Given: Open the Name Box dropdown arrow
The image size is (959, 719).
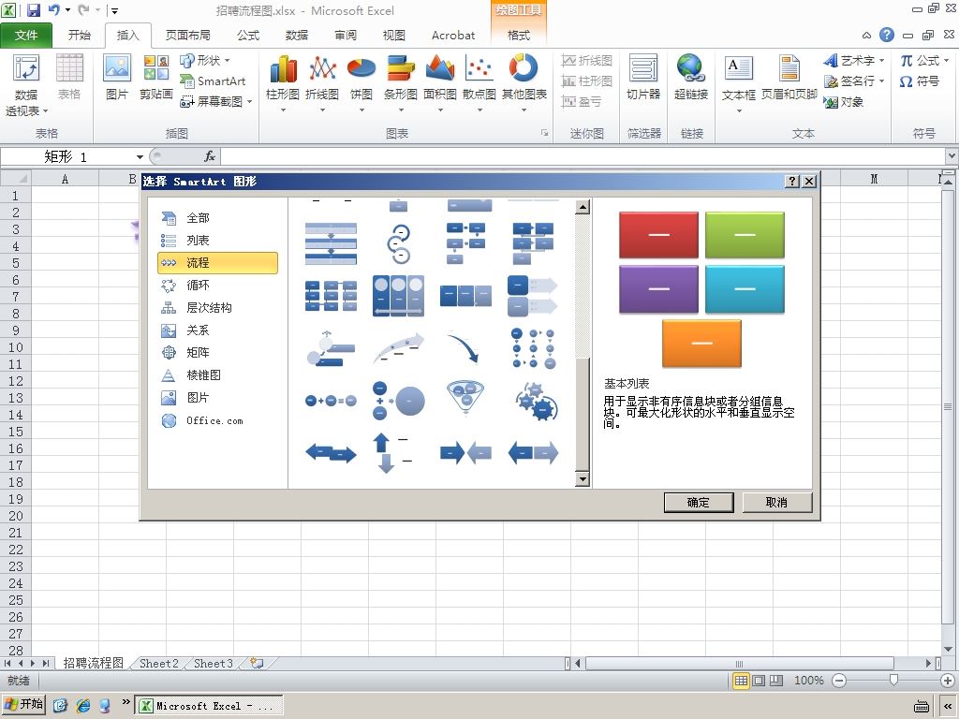Looking at the screenshot, I should [140, 157].
